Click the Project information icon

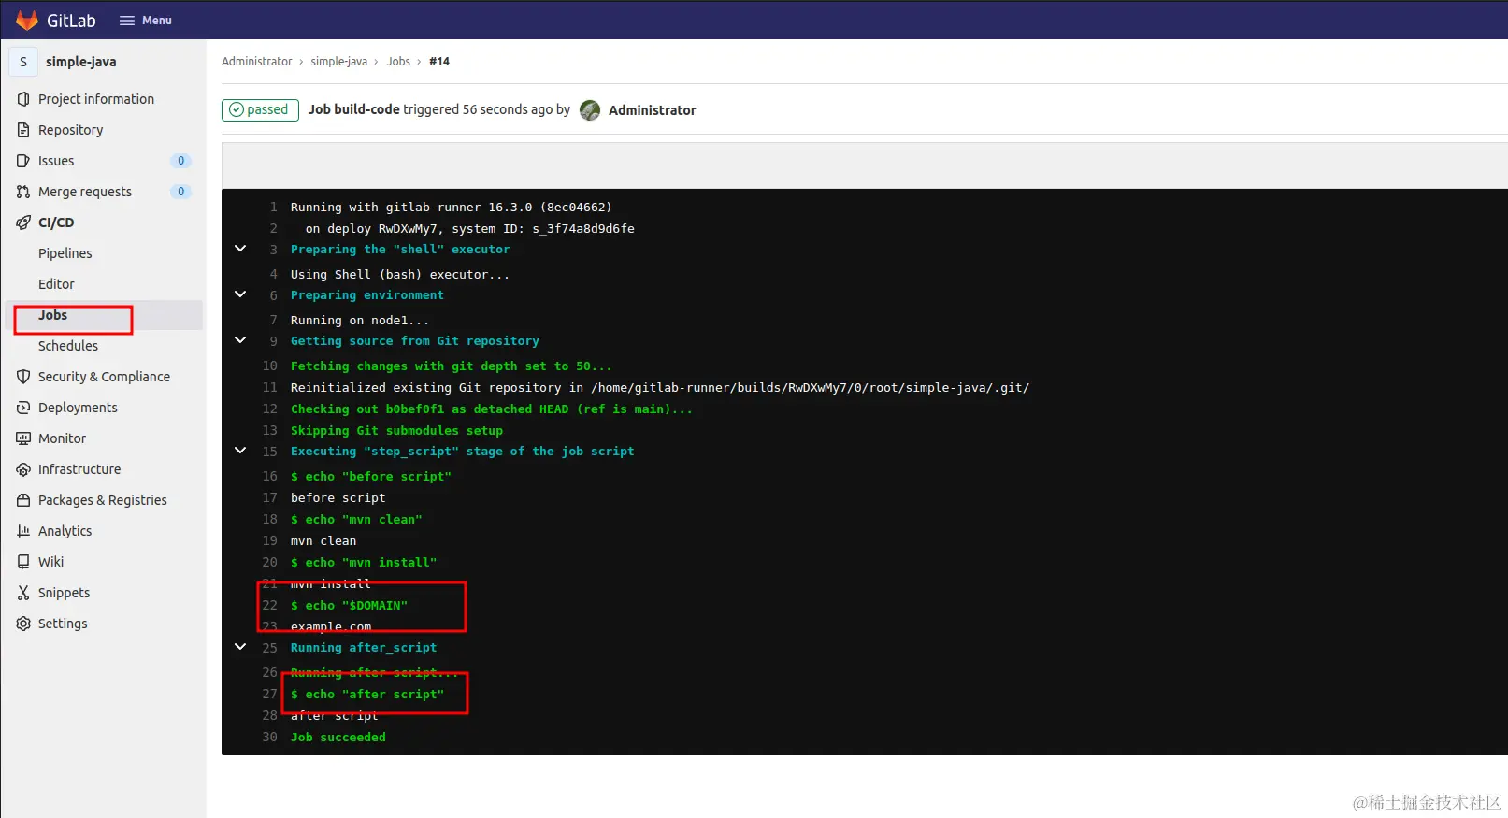23,99
